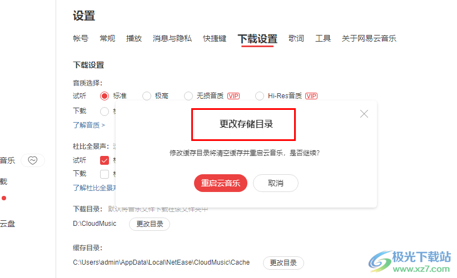Screen dimensions: 457x278
Task: Click 更改目录 next to D:\CloudMusic
Action: (x=150, y=224)
